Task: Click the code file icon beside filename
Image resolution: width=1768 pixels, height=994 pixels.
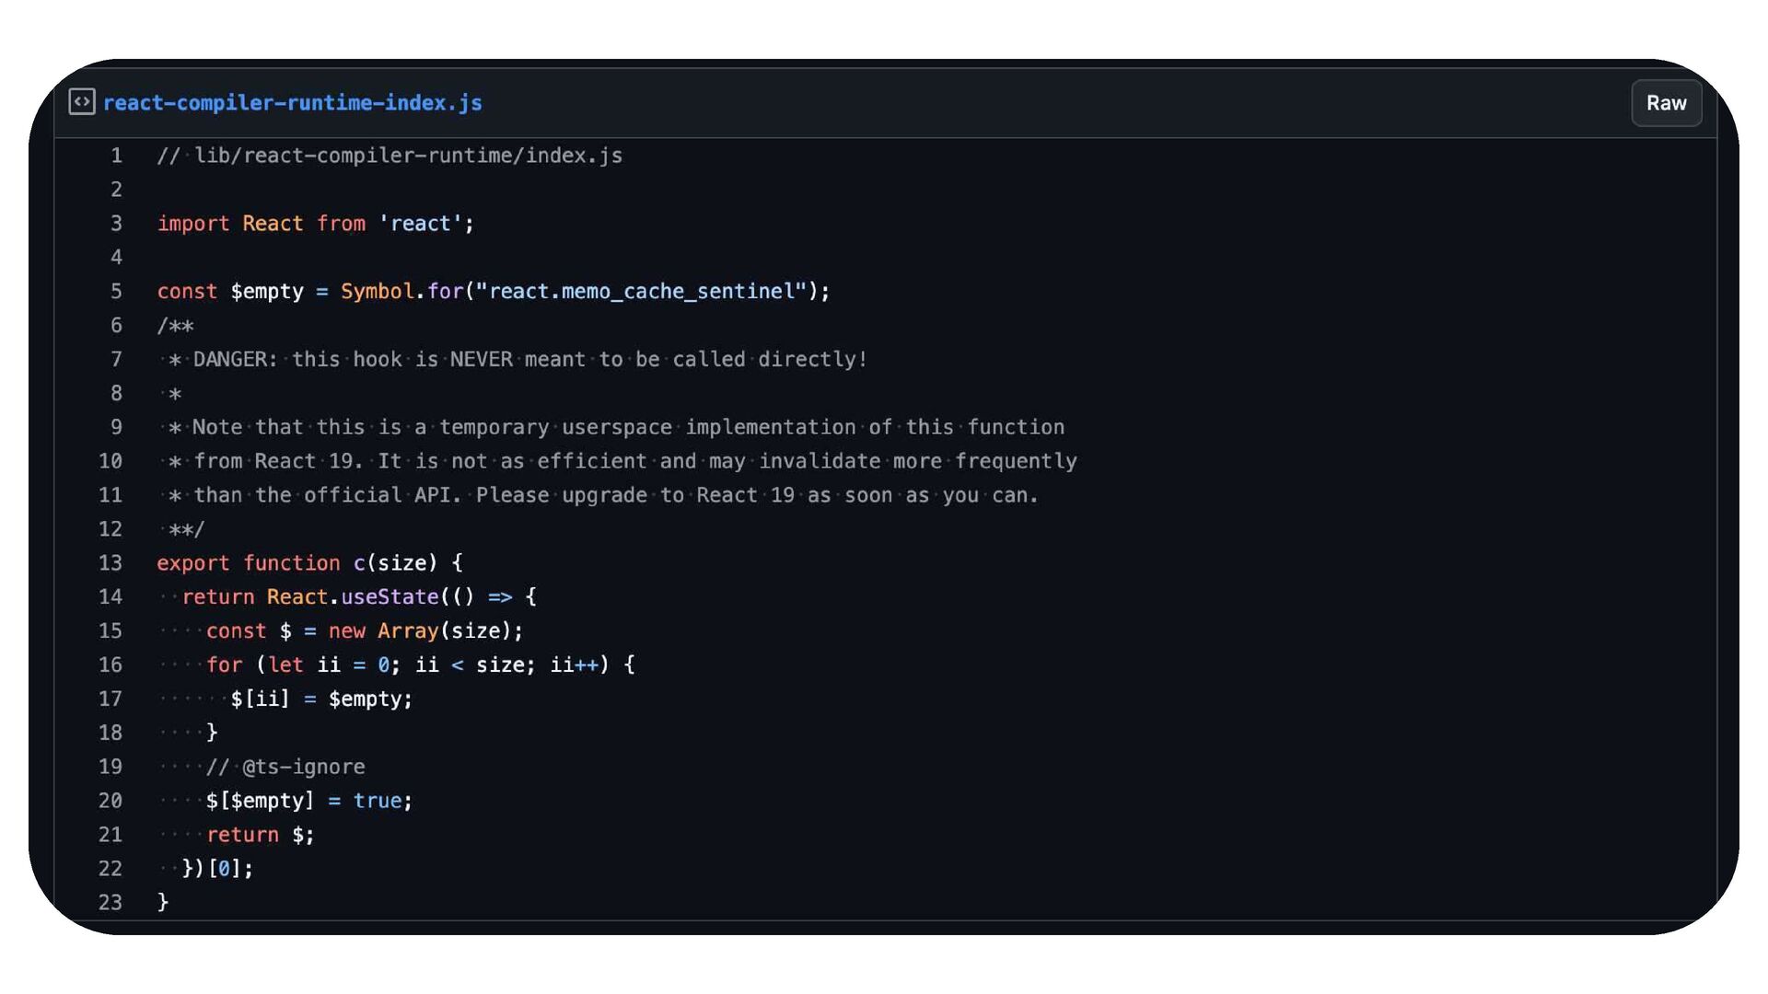Action: (x=82, y=102)
